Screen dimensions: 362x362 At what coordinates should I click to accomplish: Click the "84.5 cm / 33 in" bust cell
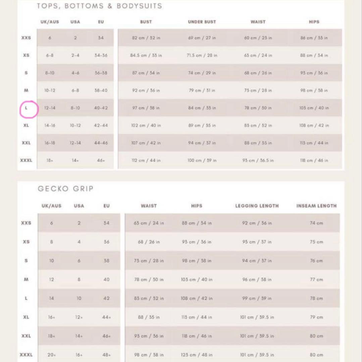pos(146,55)
